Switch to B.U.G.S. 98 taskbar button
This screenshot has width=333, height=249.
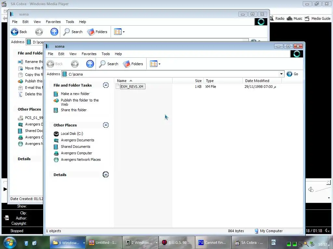(177, 243)
